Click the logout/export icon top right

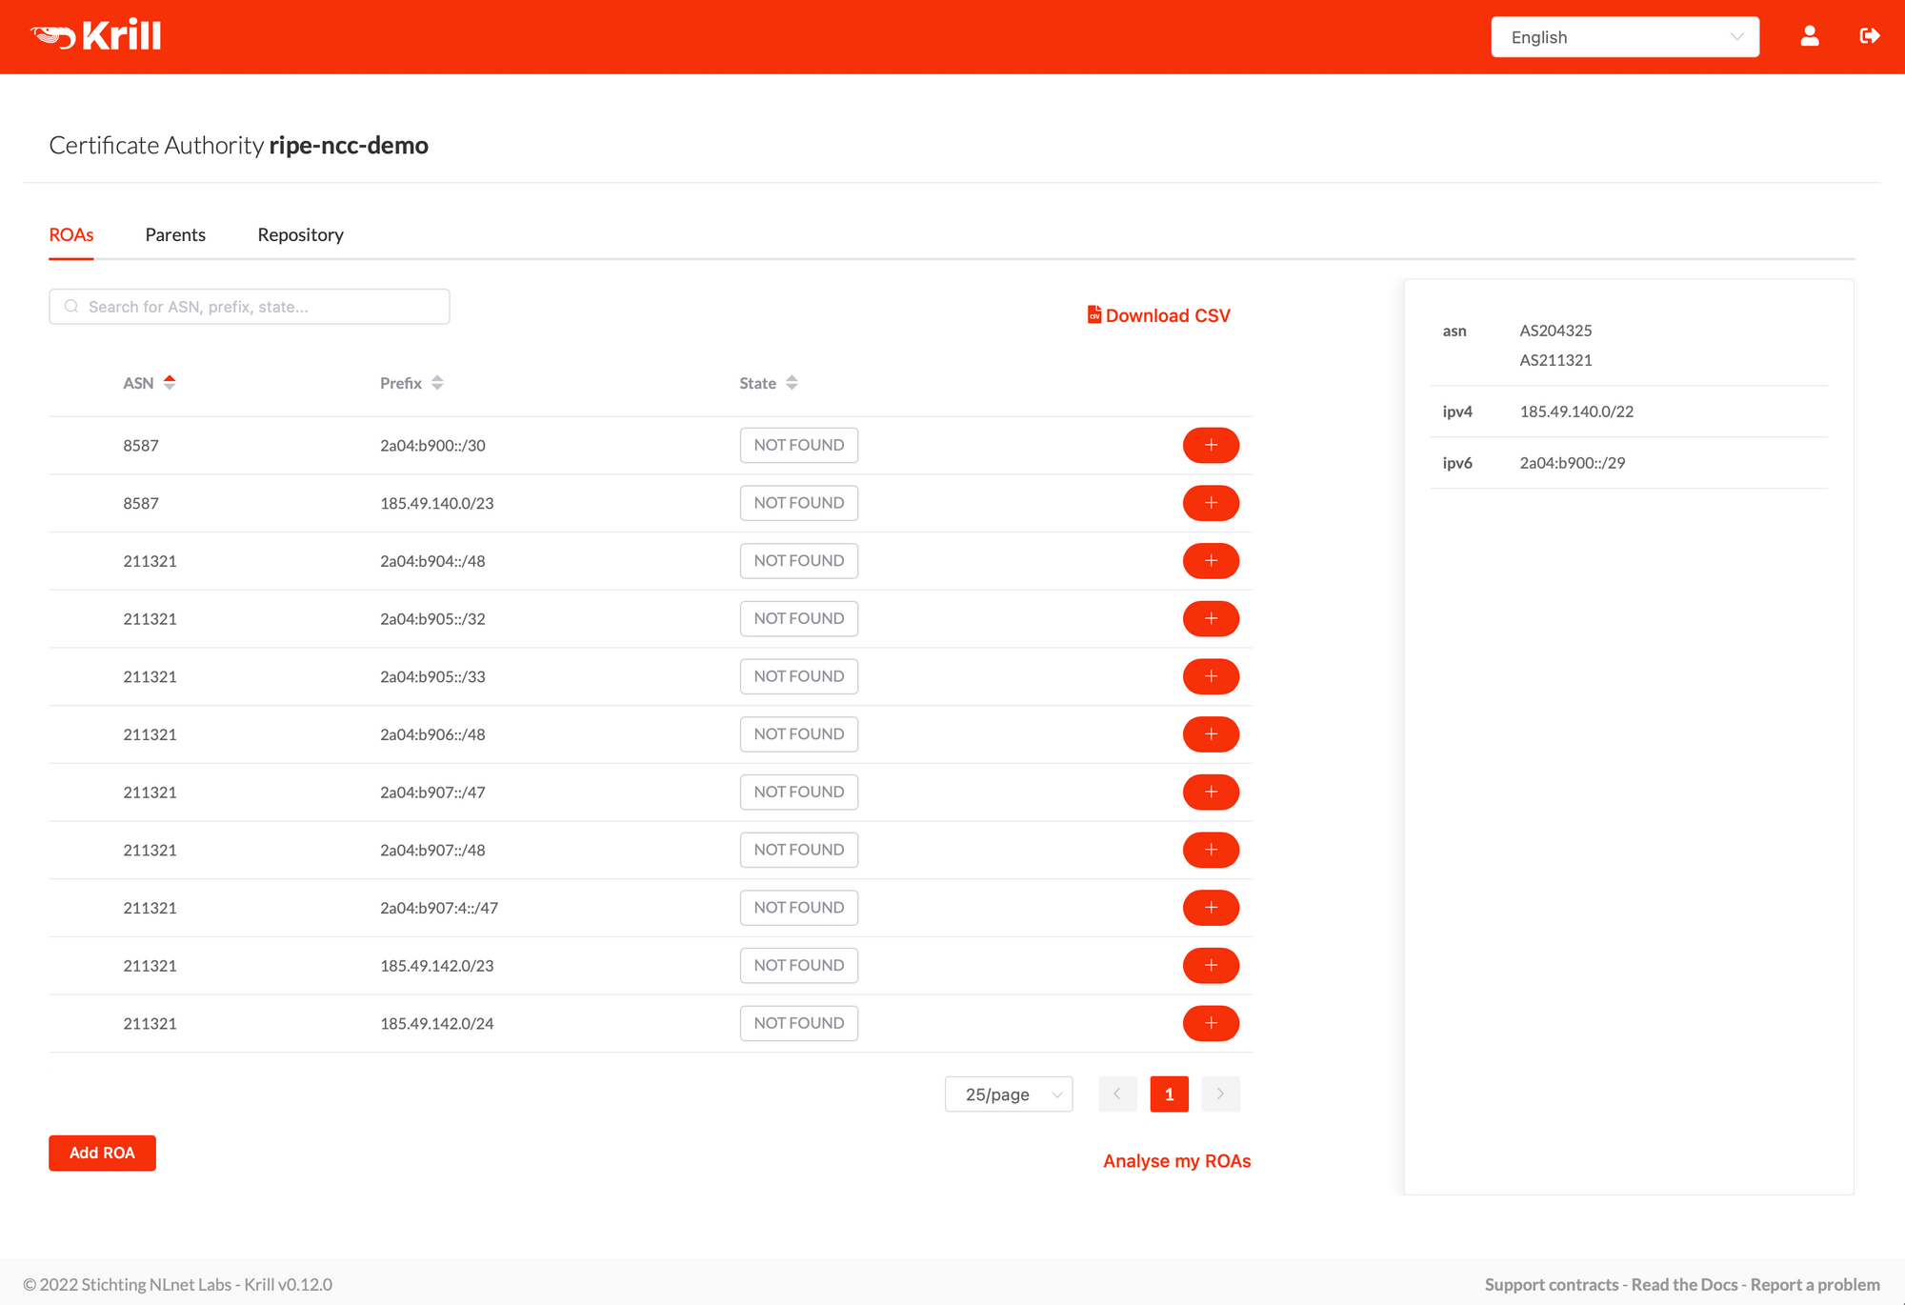(1871, 36)
